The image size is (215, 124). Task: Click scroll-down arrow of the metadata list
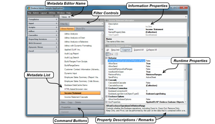tap(102, 98)
